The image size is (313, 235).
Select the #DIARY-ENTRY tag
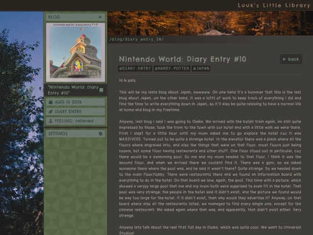(x=135, y=68)
